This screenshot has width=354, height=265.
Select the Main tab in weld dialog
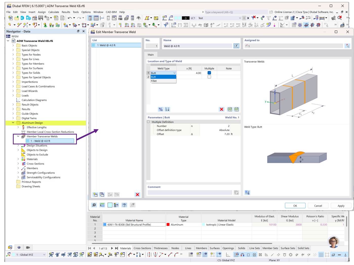151,55
